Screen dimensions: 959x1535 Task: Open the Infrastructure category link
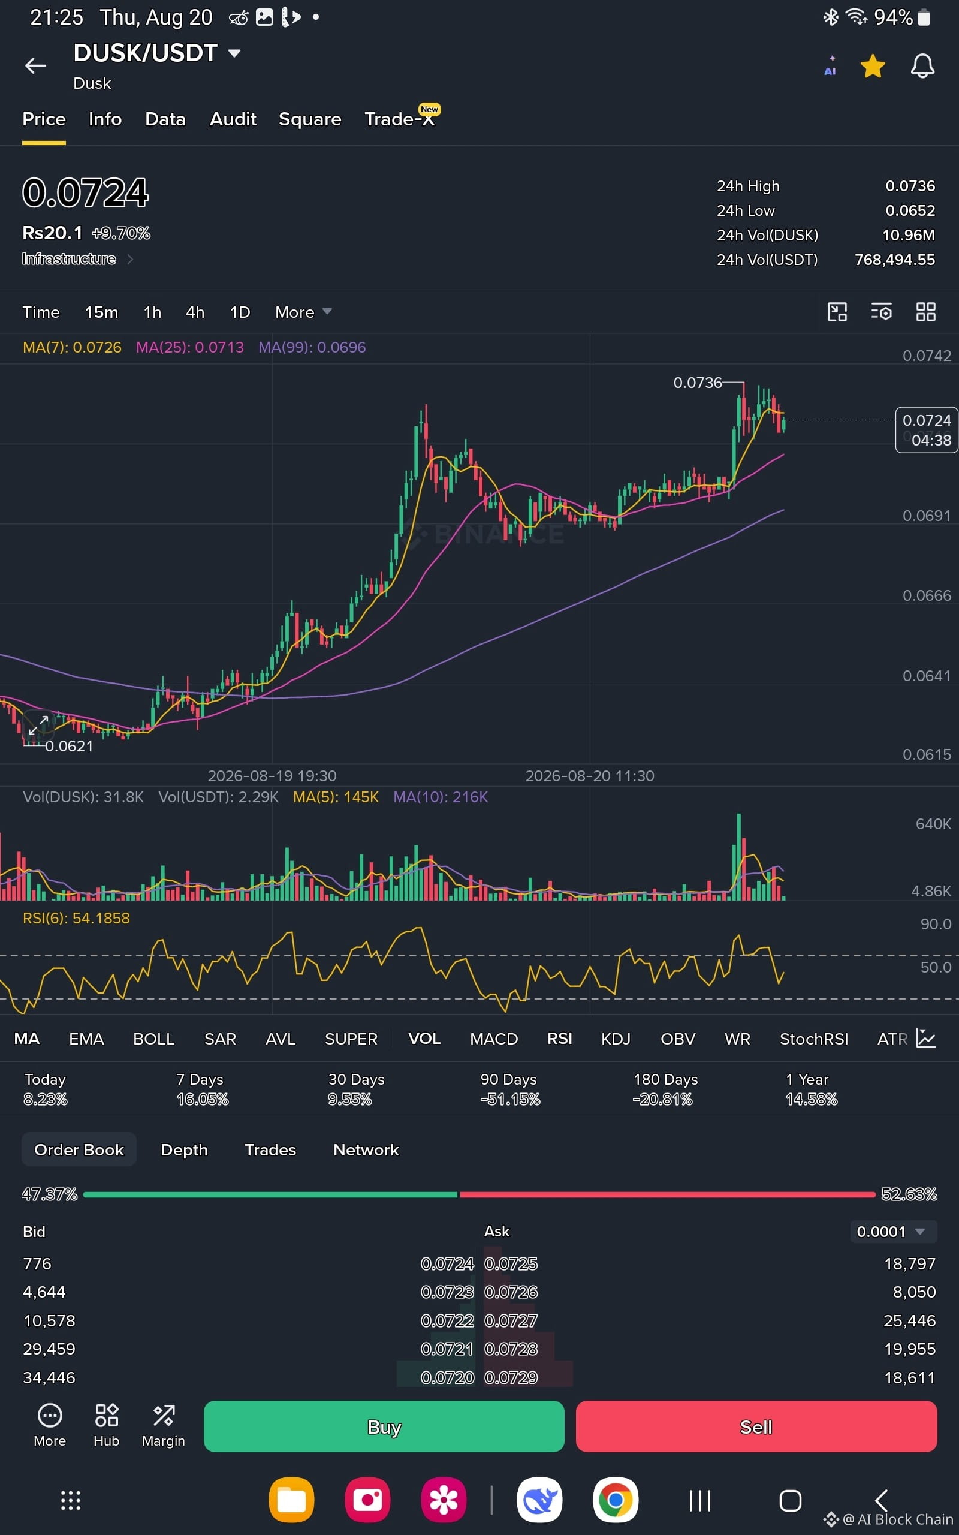(77, 259)
